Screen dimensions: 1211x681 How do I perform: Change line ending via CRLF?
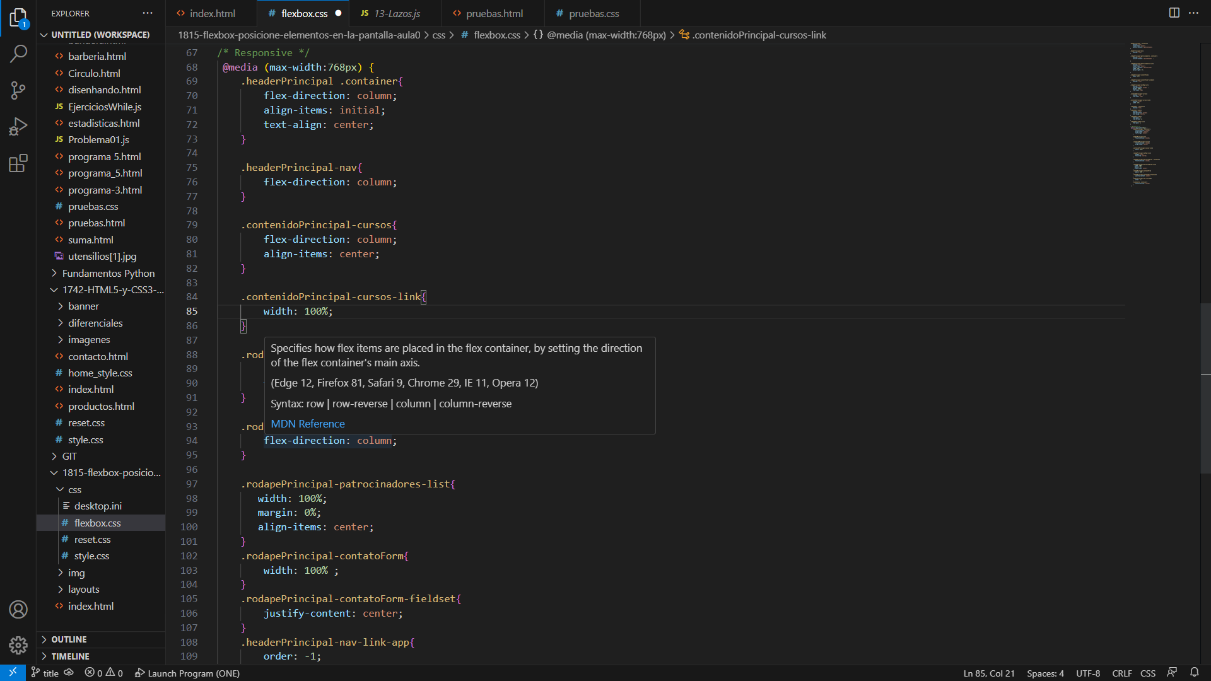[1121, 673]
